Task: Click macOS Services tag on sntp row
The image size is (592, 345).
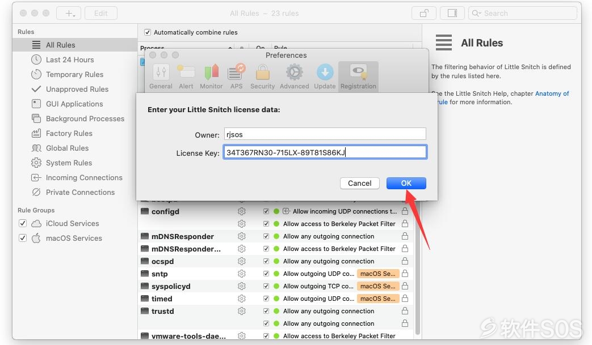Action: [x=377, y=274]
